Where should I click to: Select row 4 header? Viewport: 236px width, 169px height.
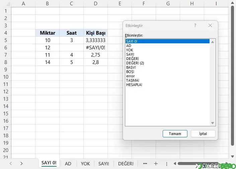[x=6, y=33]
